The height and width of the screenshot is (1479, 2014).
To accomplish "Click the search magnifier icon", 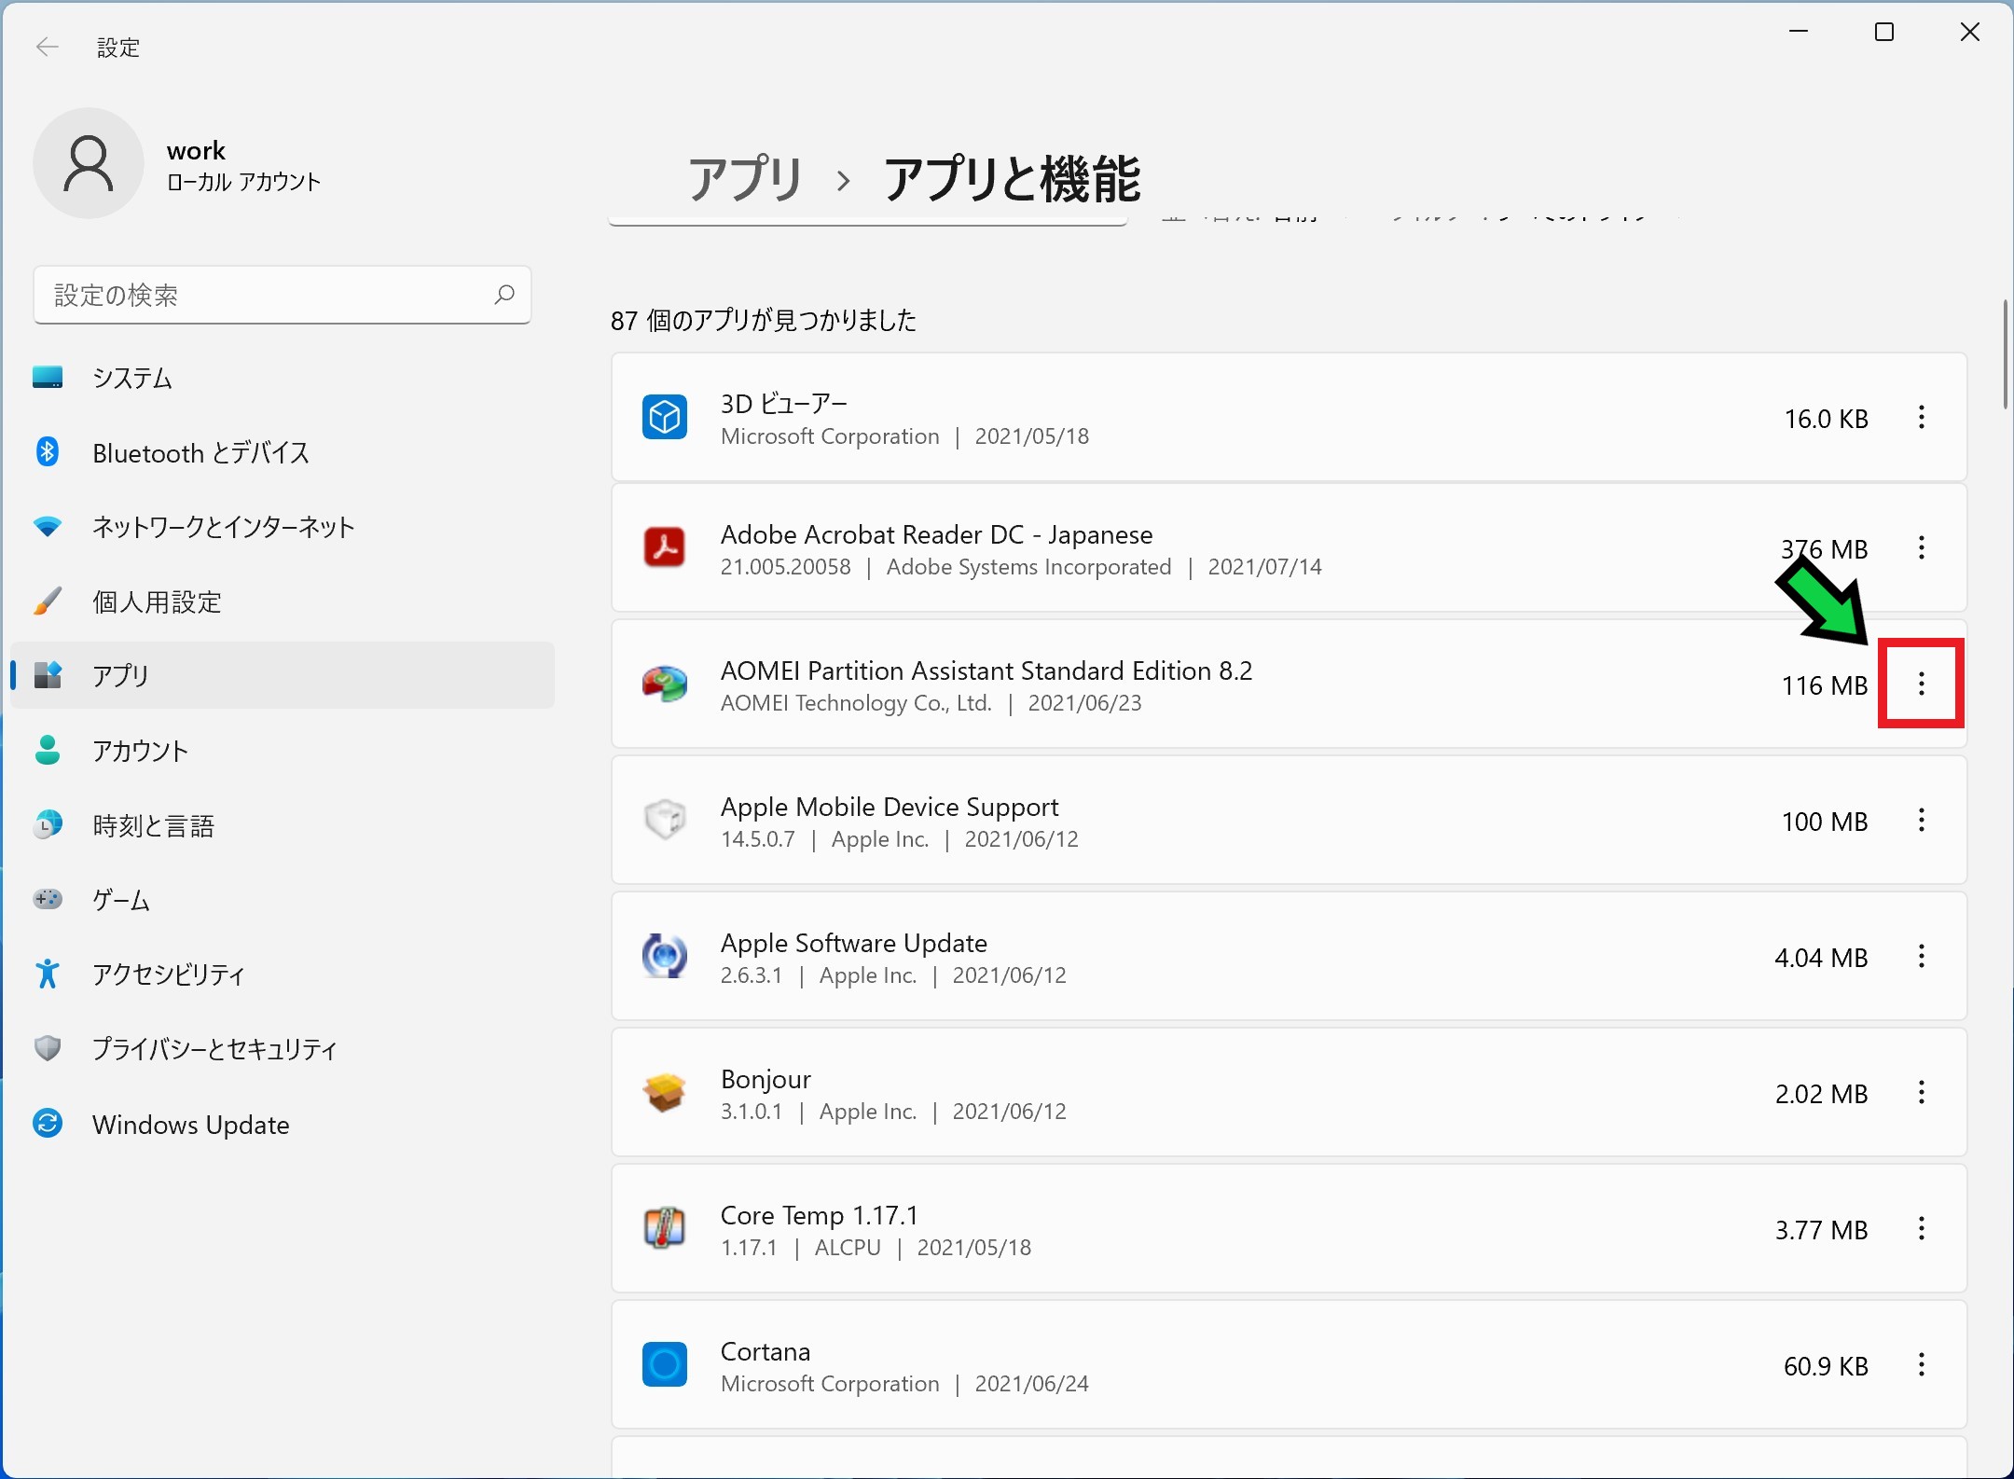I will [x=504, y=295].
